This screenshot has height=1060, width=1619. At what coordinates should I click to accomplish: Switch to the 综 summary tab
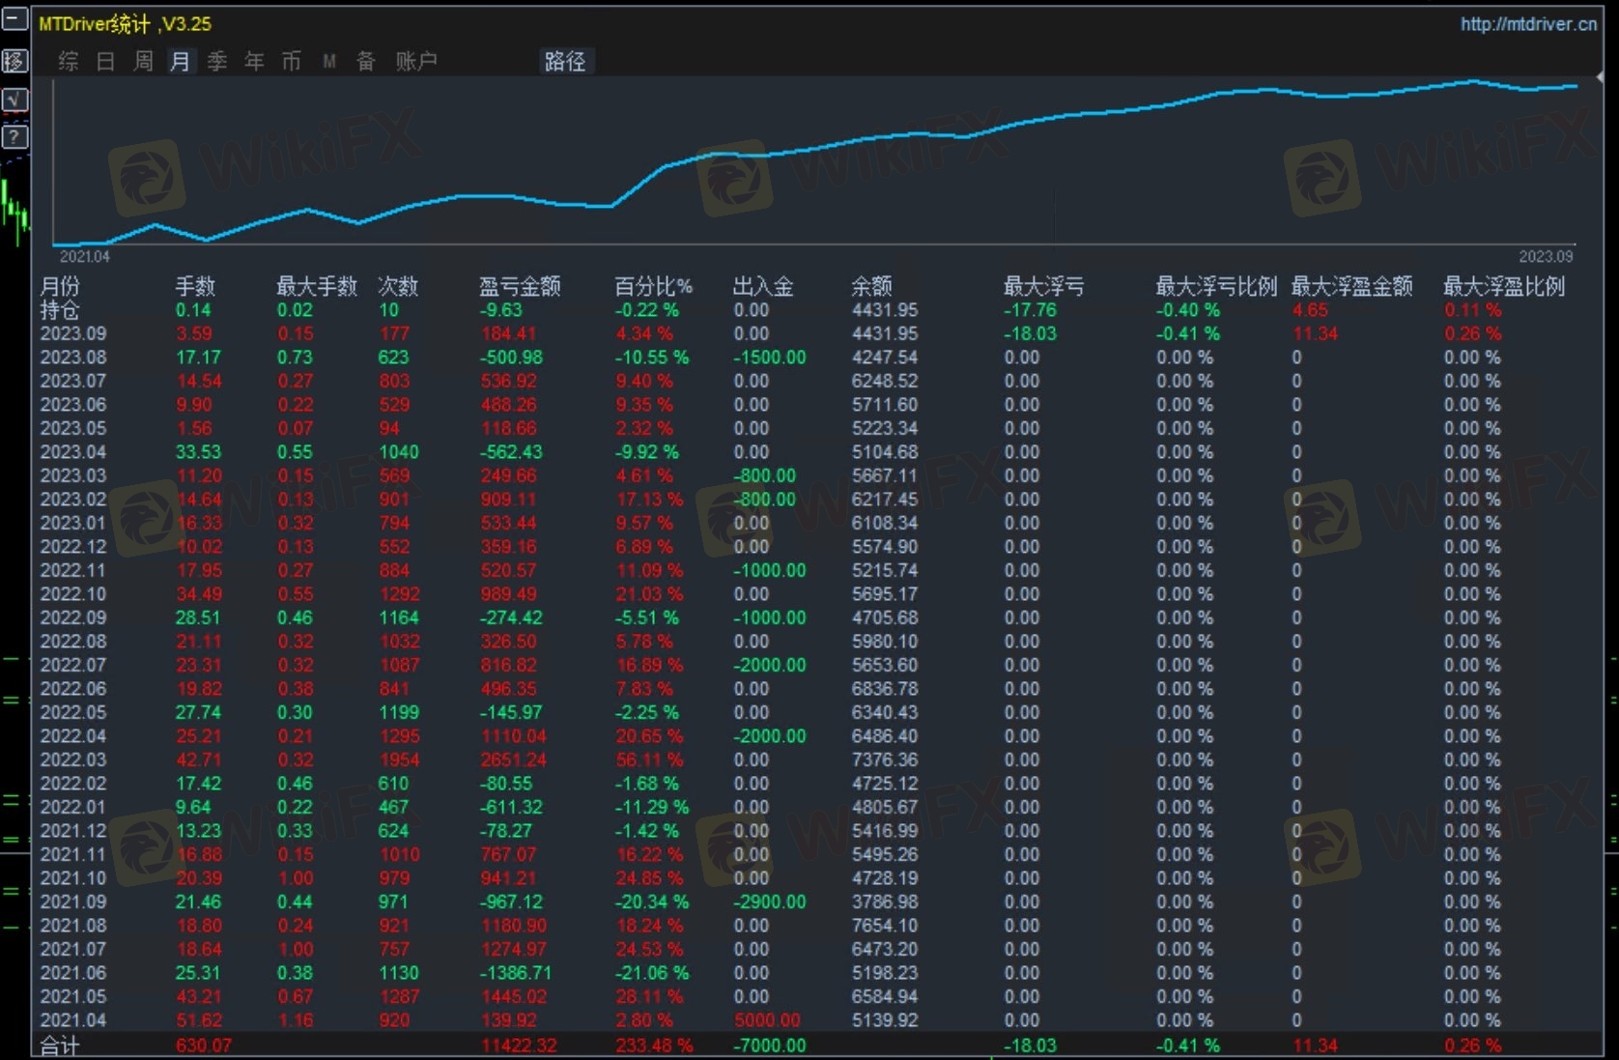pos(69,62)
